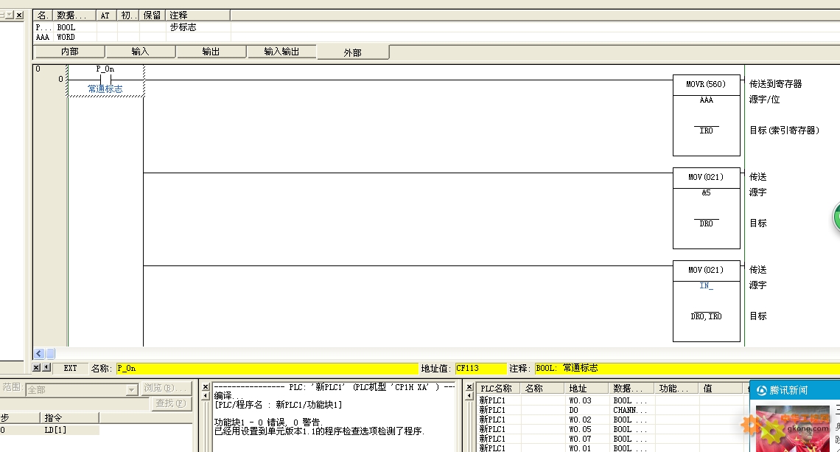
Task: Select the LD[1] instruction row
Action: coord(49,430)
